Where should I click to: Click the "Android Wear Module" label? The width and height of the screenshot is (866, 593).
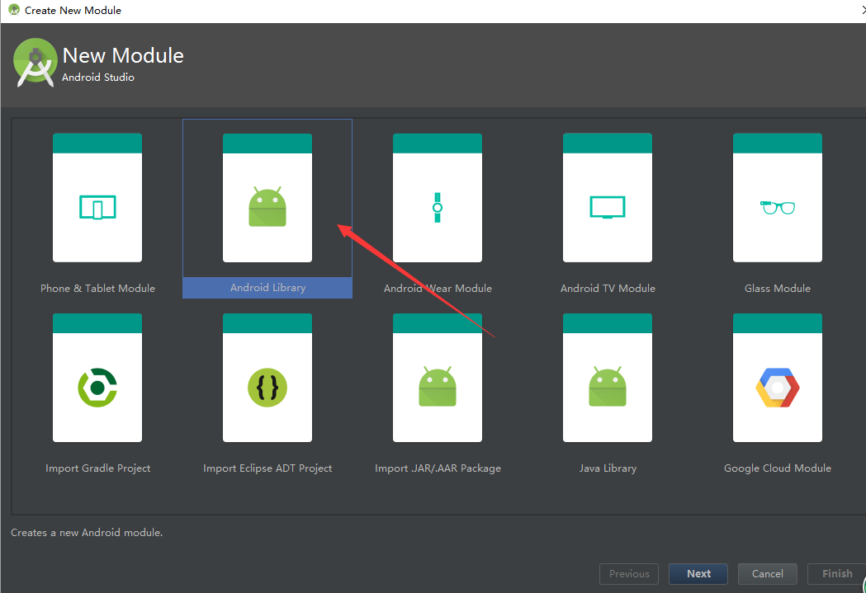(x=438, y=288)
